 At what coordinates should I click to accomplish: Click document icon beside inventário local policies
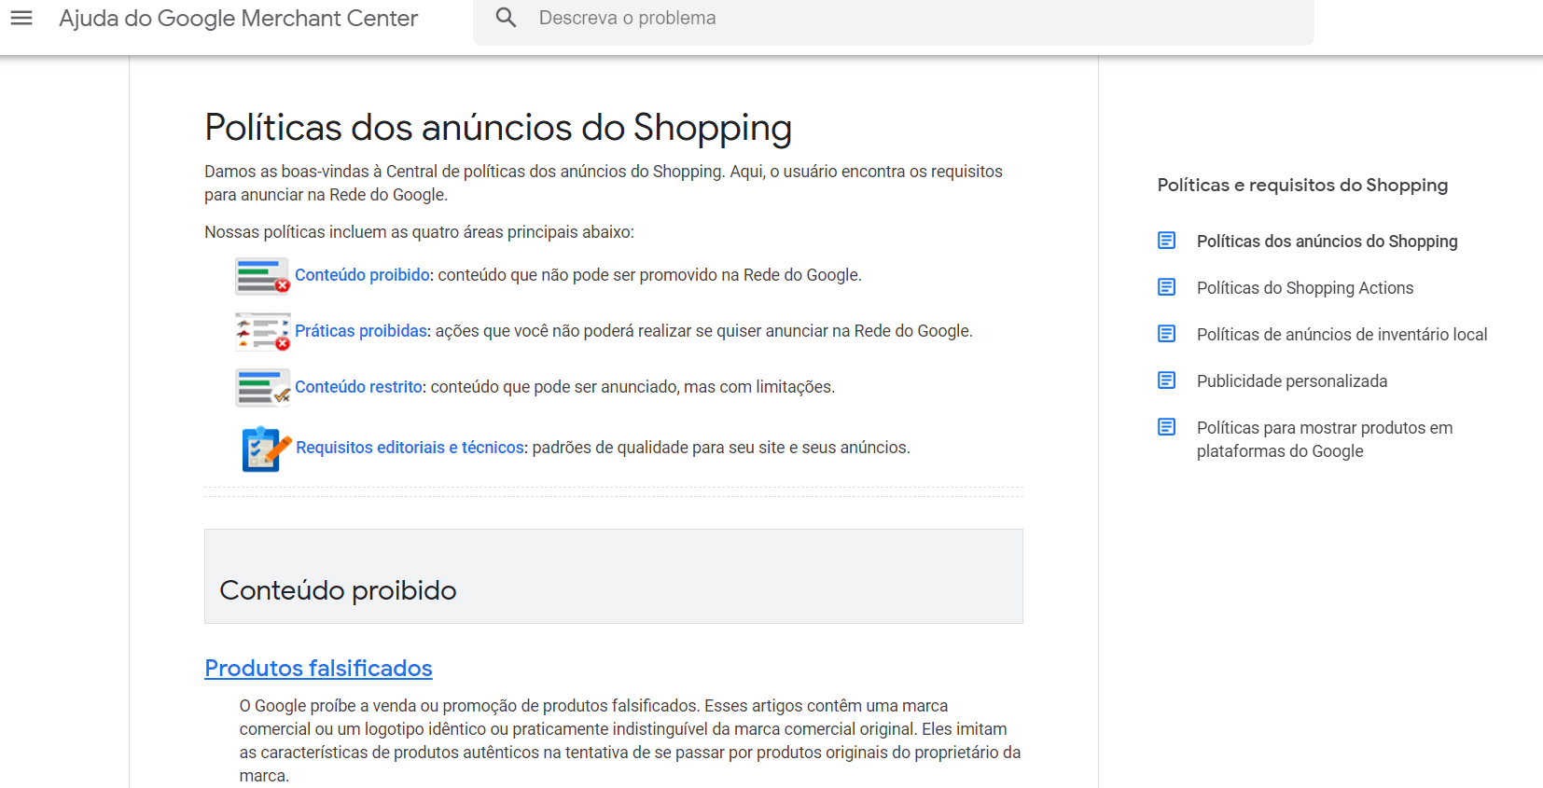pyautogui.click(x=1166, y=334)
